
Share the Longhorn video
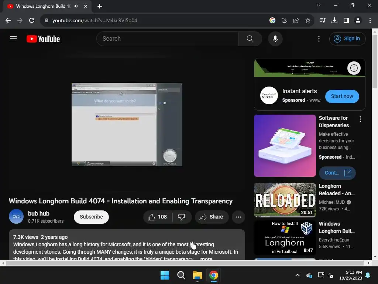click(212, 217)
